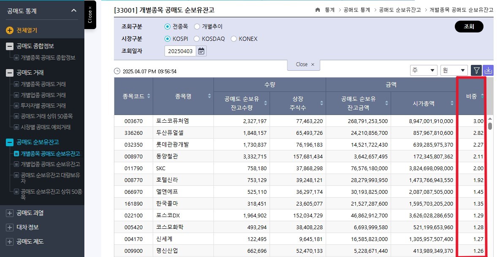Sort by 상장 주식수 column arrows
The width and height of the screenshot is (497, 257).
[321, 103]
